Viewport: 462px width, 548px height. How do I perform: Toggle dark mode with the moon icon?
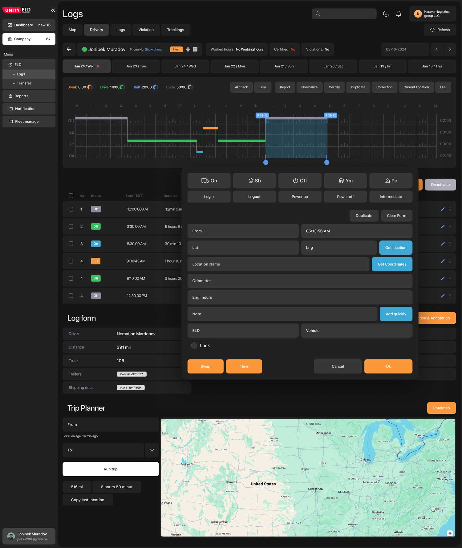coord(386,14)
